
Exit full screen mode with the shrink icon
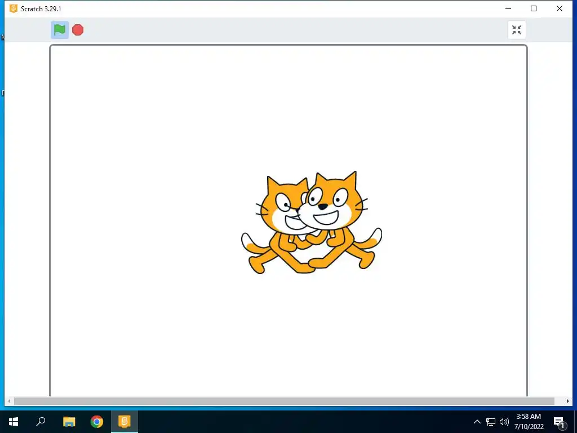(517, 30)
